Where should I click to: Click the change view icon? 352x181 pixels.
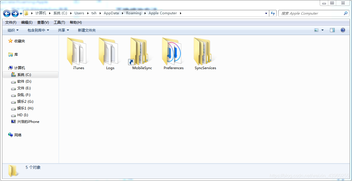316,30
